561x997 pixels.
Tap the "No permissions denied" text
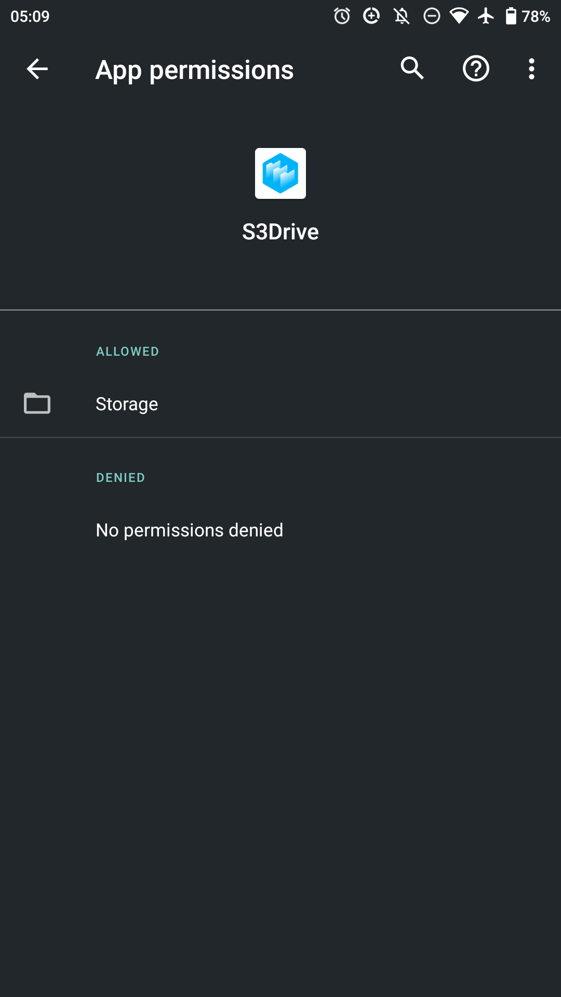pyautogui.click(x=190, y=530)
